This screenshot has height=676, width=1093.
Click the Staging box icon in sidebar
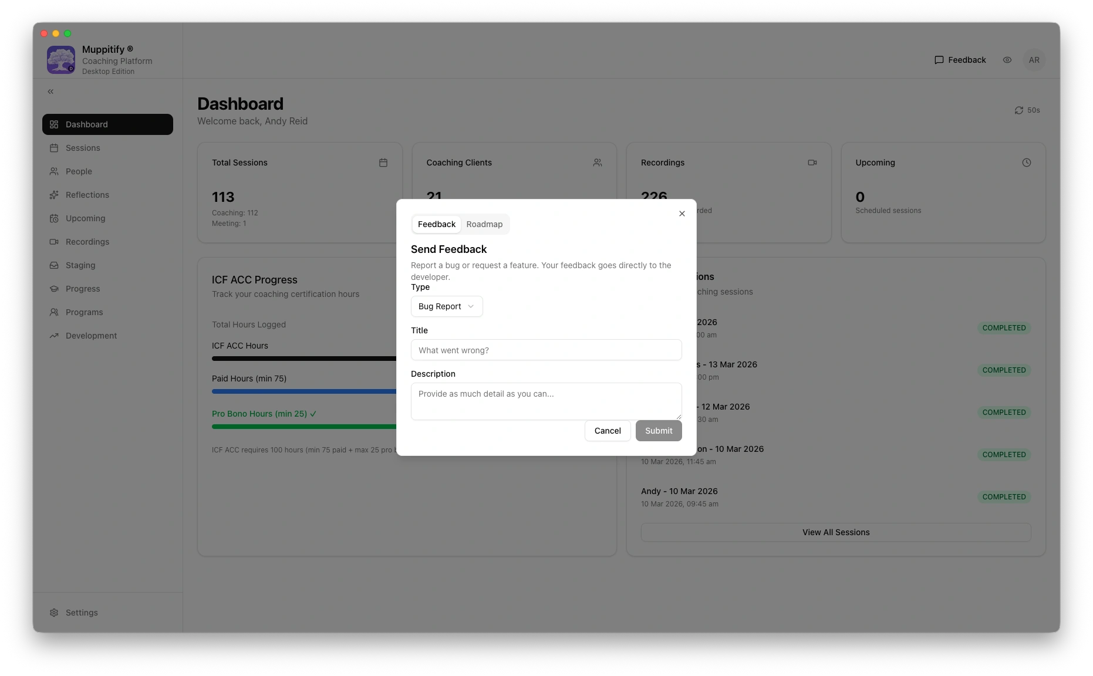click(x=55, y=265)
